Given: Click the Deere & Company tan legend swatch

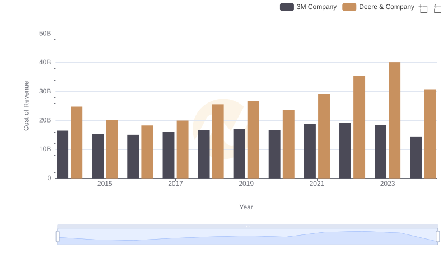Looking at the screenshot, I should click(349, 7).
